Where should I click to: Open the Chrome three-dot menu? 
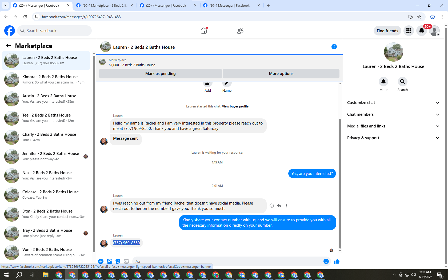(x=442, y=17)
